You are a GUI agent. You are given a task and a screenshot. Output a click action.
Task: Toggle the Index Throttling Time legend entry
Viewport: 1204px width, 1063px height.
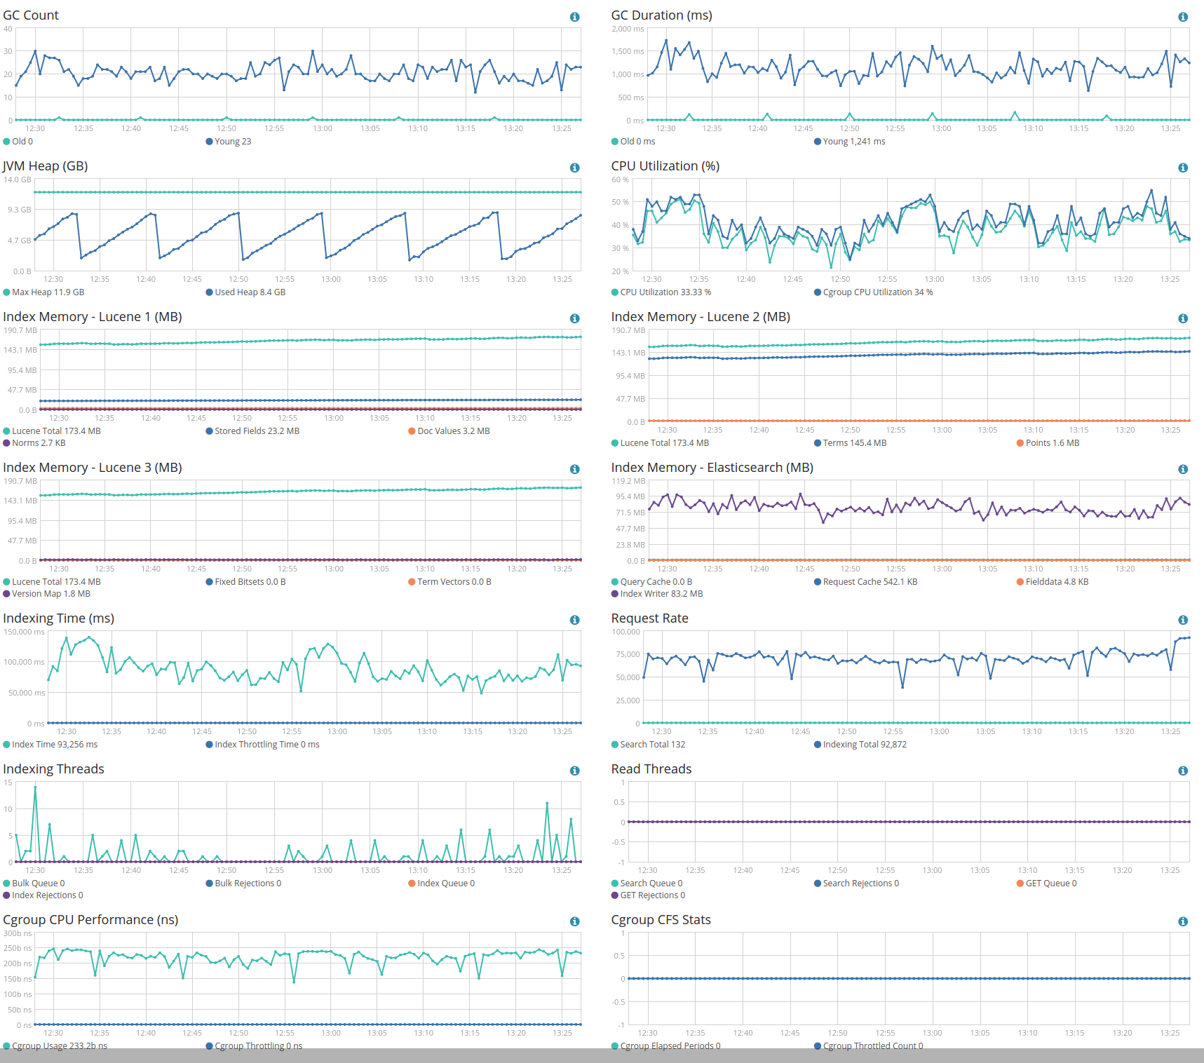point(262,745)
